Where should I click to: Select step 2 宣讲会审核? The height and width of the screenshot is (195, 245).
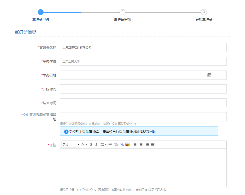click(x=122, y=12)
